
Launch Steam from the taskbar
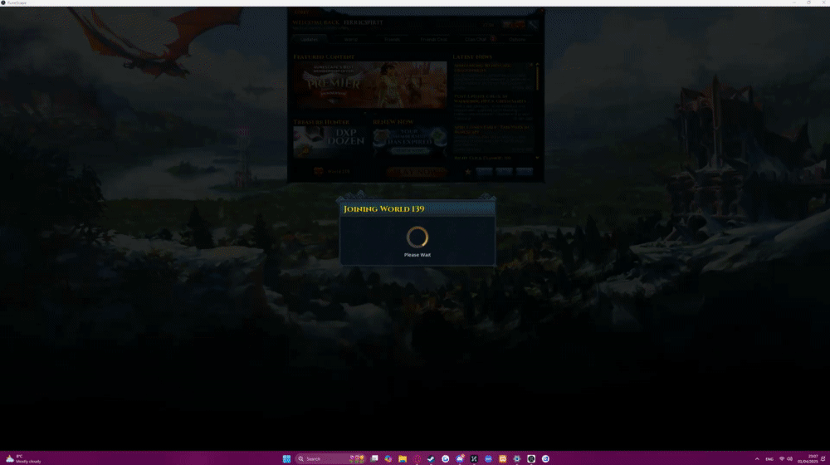coord(431,458)
